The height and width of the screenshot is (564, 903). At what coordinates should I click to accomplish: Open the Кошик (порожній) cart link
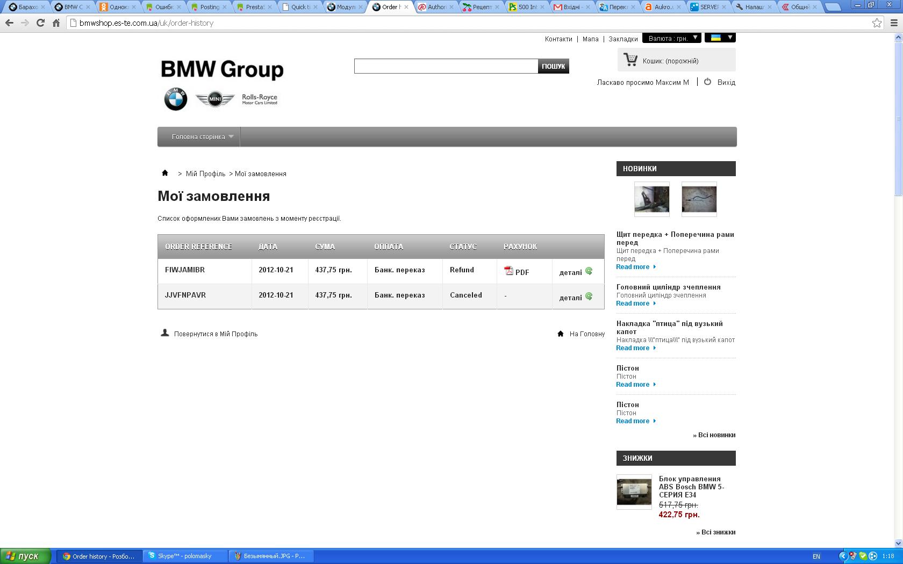click(x=671, y=61)
